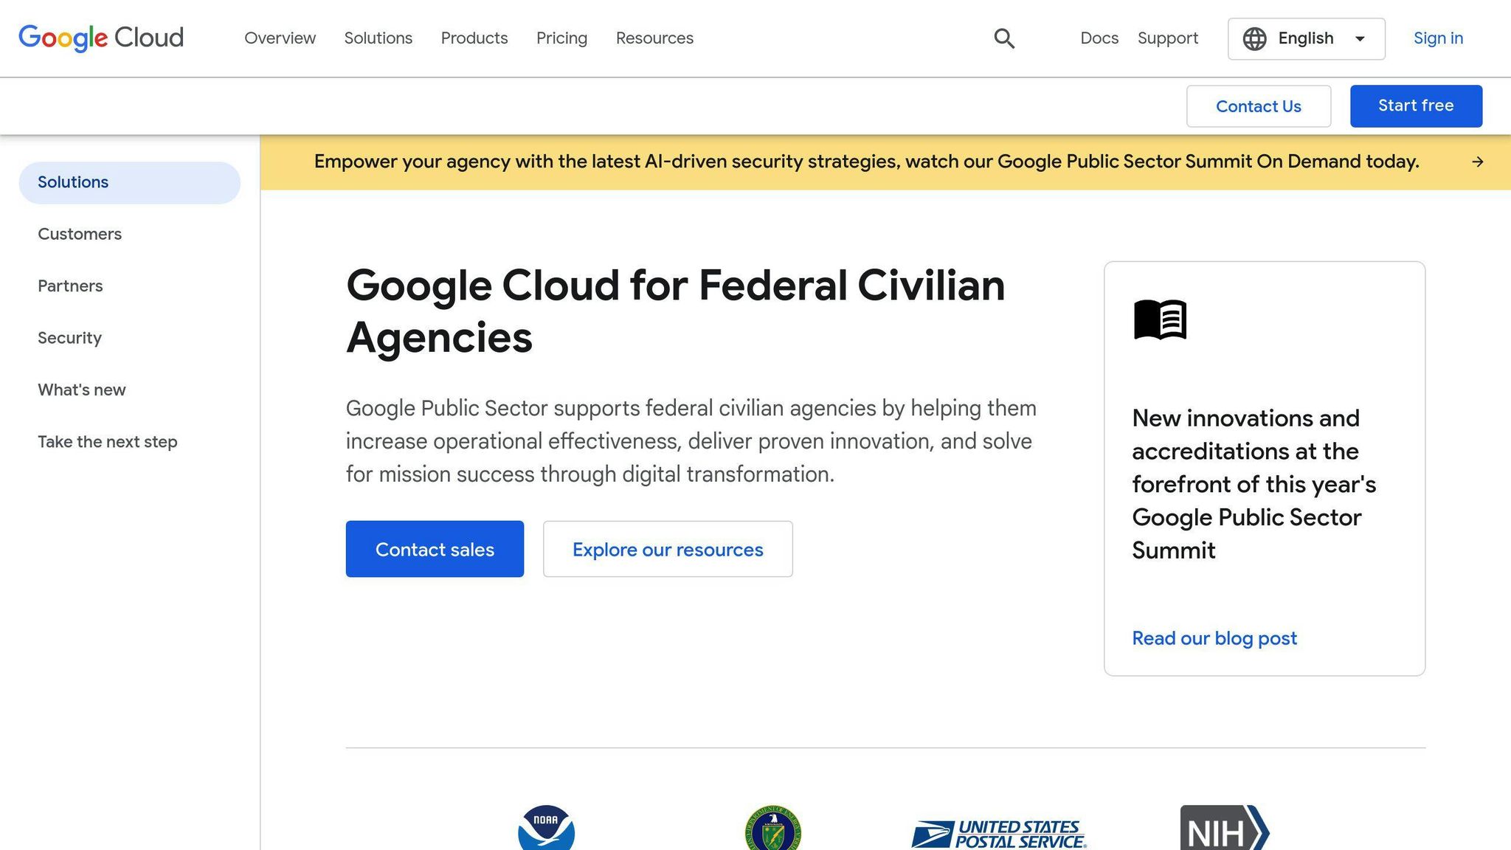
Task: Click the Start free button
Action: click(x=1416, y=106)
